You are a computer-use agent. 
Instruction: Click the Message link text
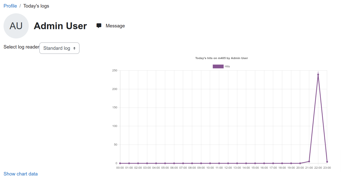pyautogui.click(x=115, y=26)
